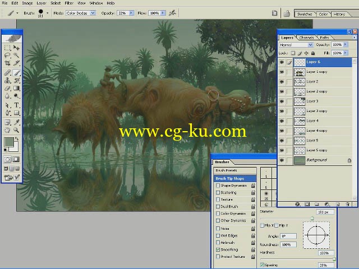Select the Magic Wand tool

point(16,55)
